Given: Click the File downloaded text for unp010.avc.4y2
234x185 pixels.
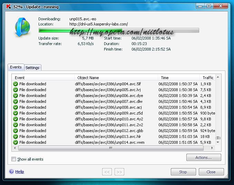Looking at the screenshot, I should (33, 119).
